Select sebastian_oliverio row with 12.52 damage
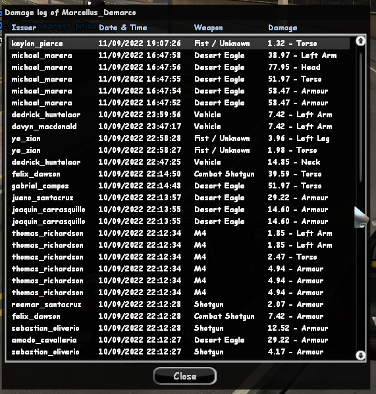Screen dimensions: 376x394 pyautogui.click(x=179, y=328)
